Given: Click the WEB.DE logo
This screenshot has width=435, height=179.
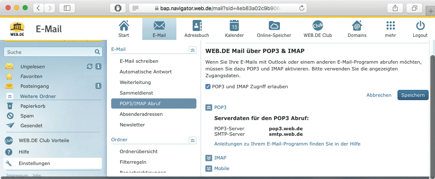Looking at the screenshot, I should [x=17, y=29].
